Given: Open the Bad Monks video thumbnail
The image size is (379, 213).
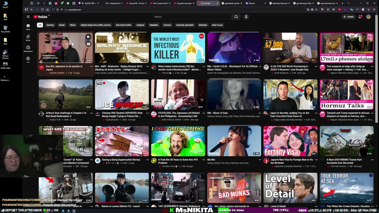Looking at the screenshot, I should tap(234, 187).
